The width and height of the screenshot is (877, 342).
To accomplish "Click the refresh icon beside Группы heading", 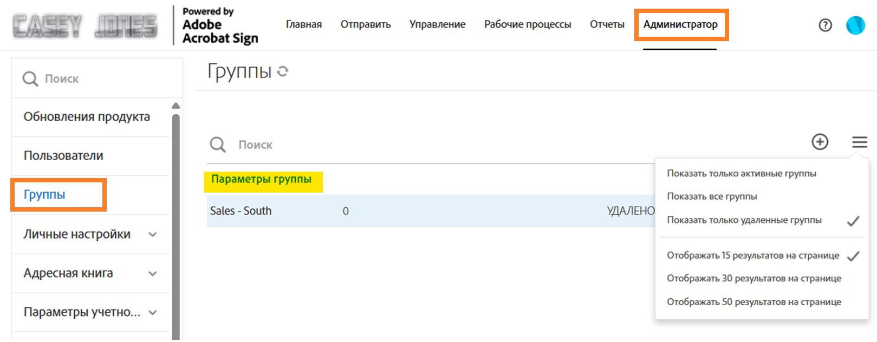I will pos(283,71).
